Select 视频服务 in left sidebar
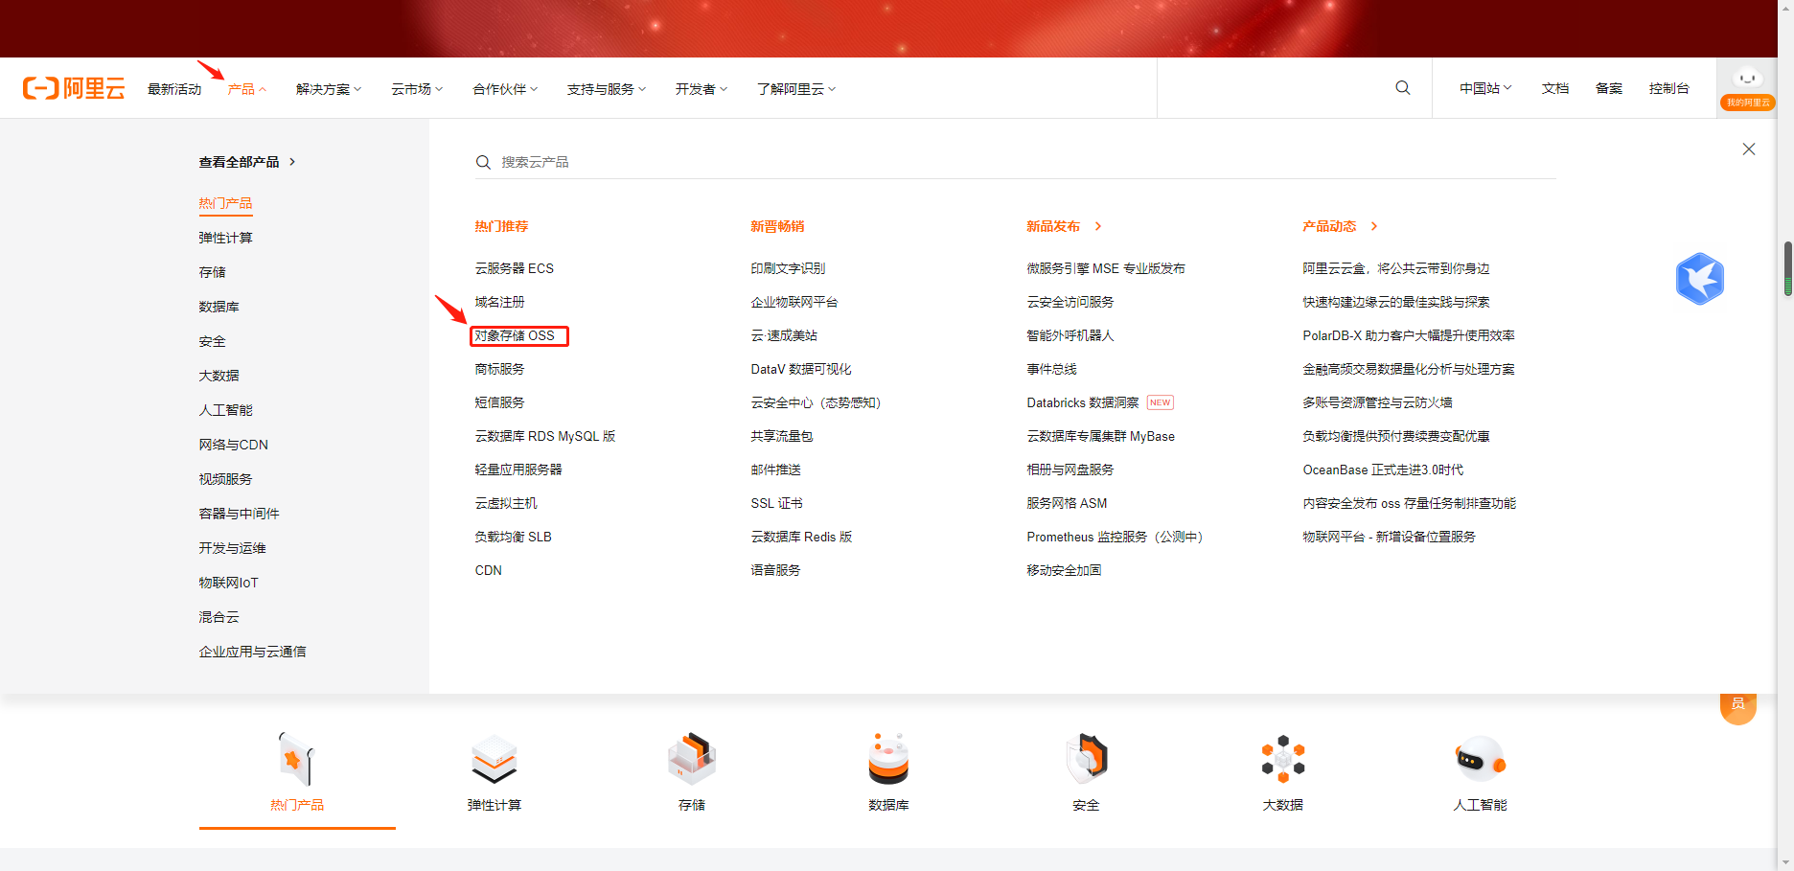 coord(225,479)
